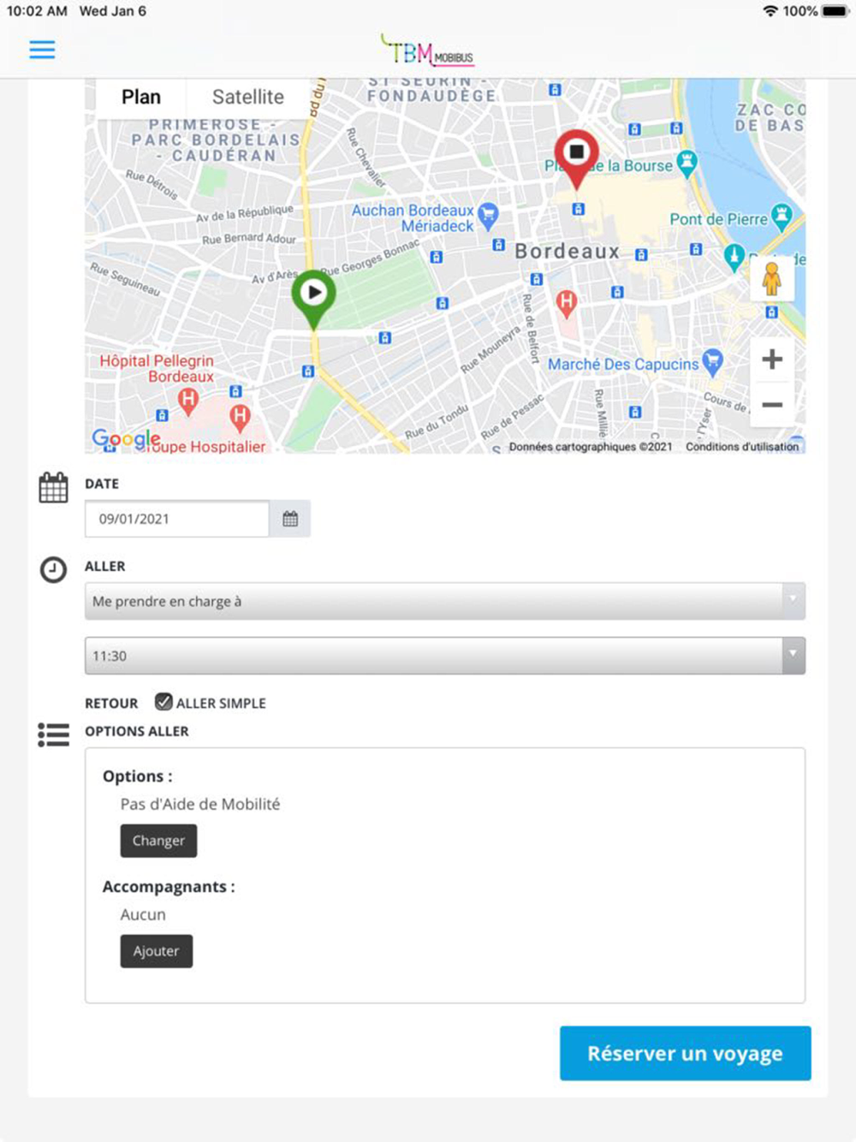This screenshot has width=856, height=1142.
Task: Click the Hôpital Pellegrin Bordeaux label
Action: point(158,369)
